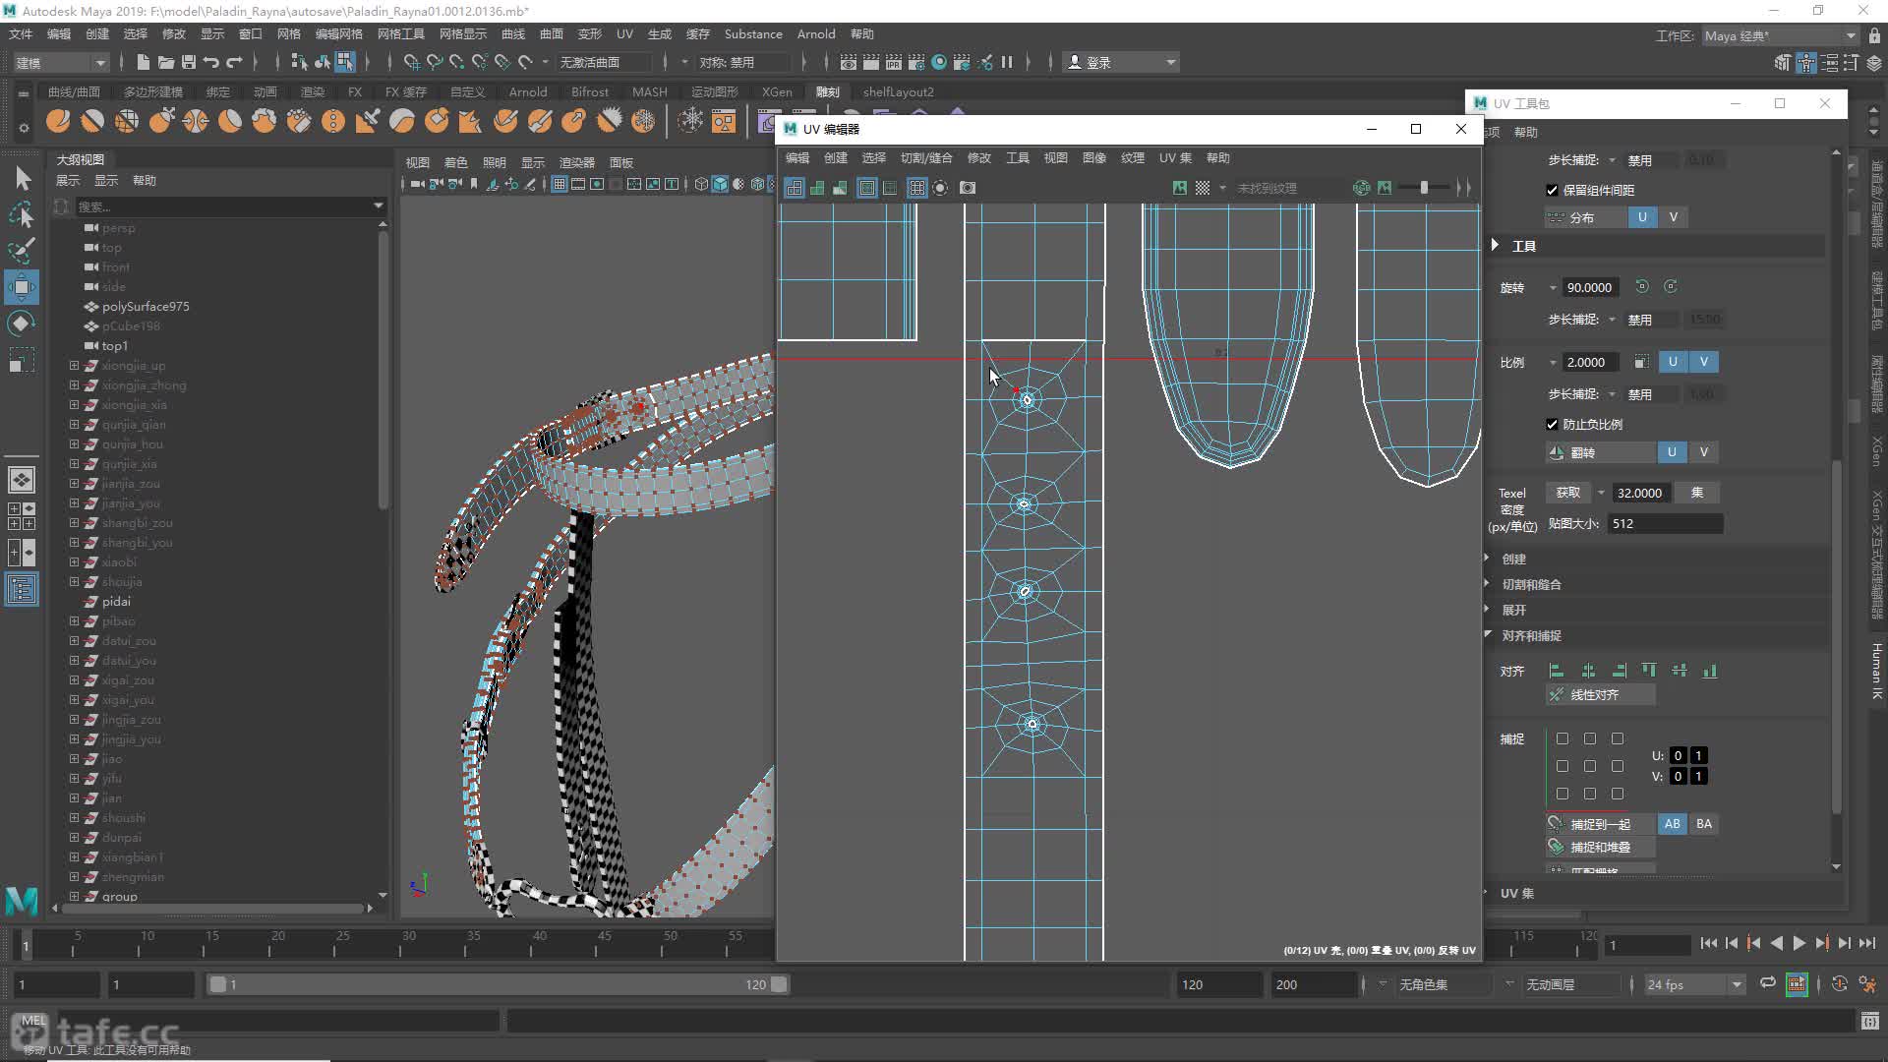Toggle AB snap direction button
The width and height of the screenshot is (1888, 1062).
click(x=1673, y=824)
